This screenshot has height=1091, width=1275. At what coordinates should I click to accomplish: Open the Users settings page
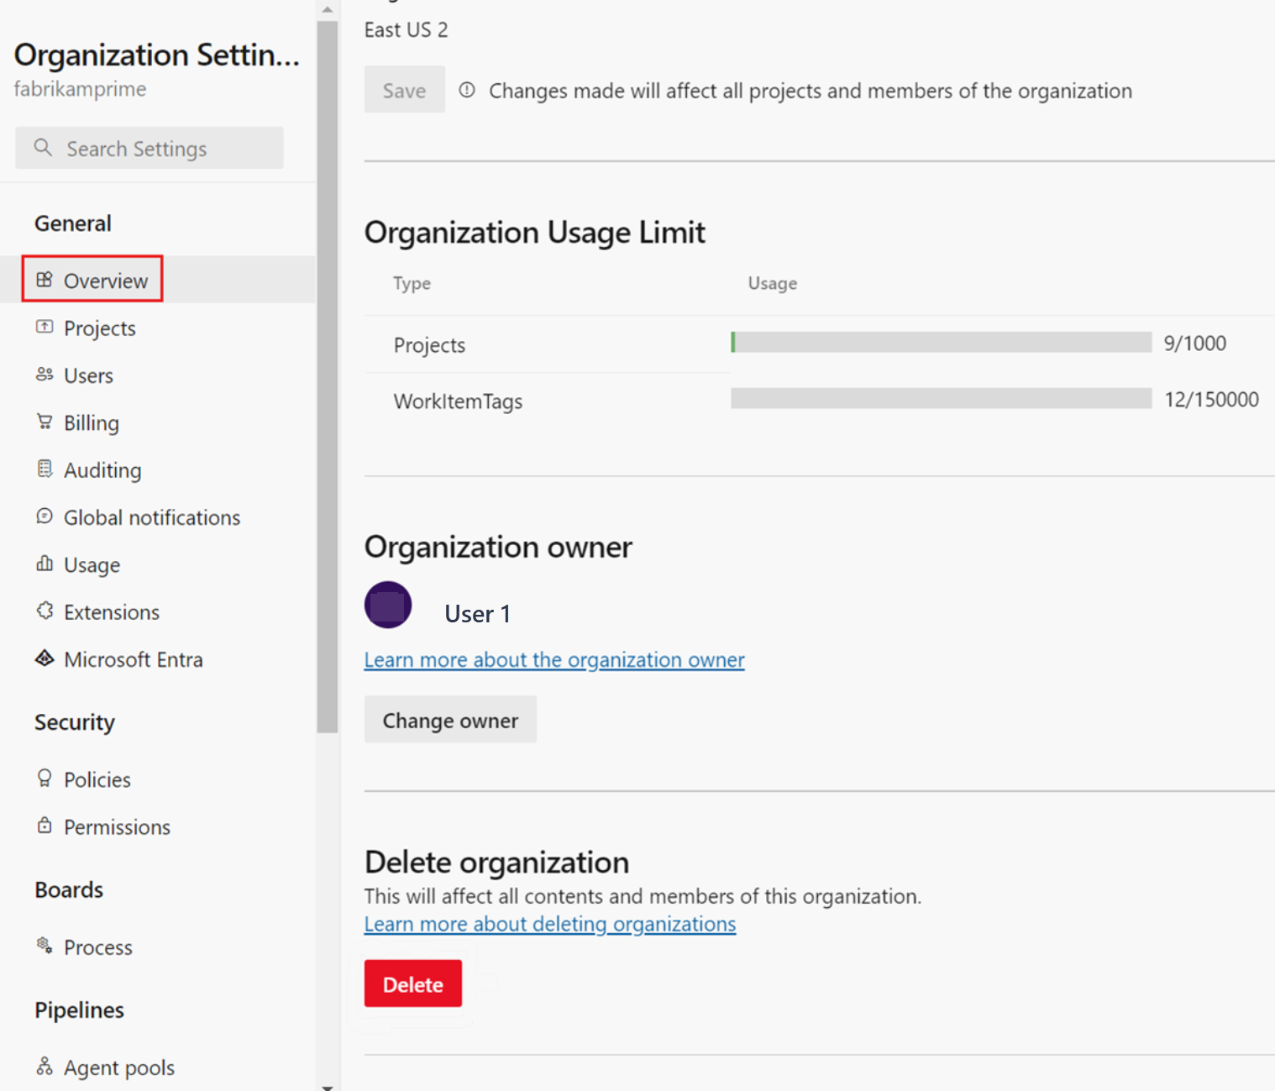coord(87,375)
